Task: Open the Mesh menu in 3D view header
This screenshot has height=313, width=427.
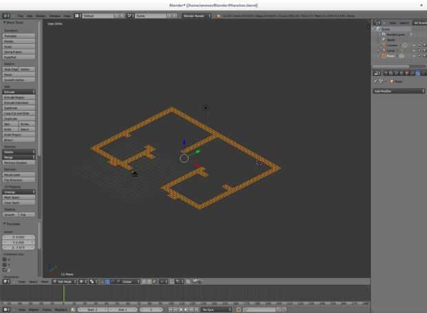Action: point(45,282)
